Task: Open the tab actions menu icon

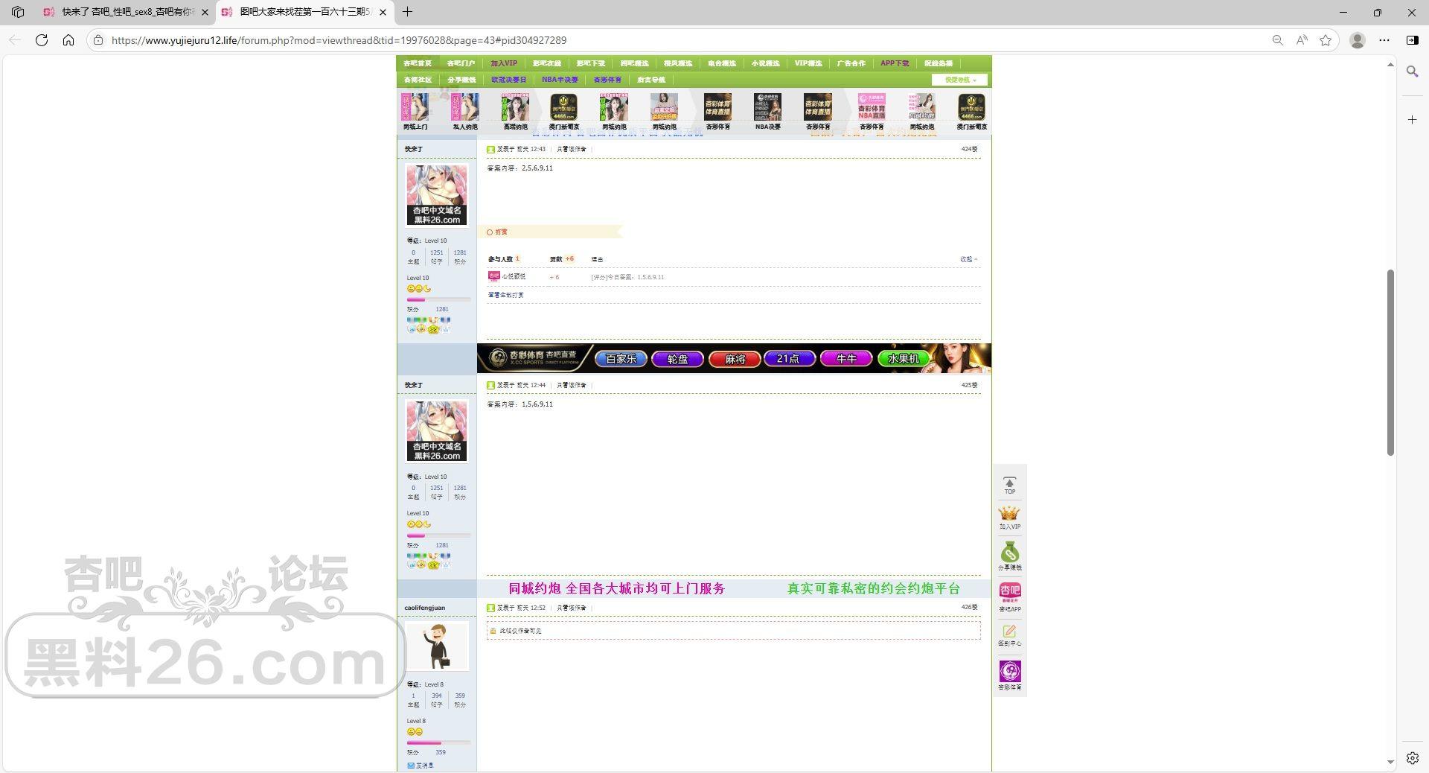Action: [18, 12]
